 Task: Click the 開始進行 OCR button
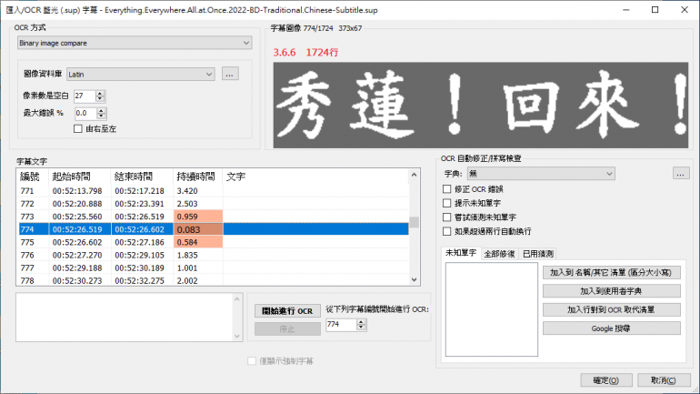click(287, 311)
